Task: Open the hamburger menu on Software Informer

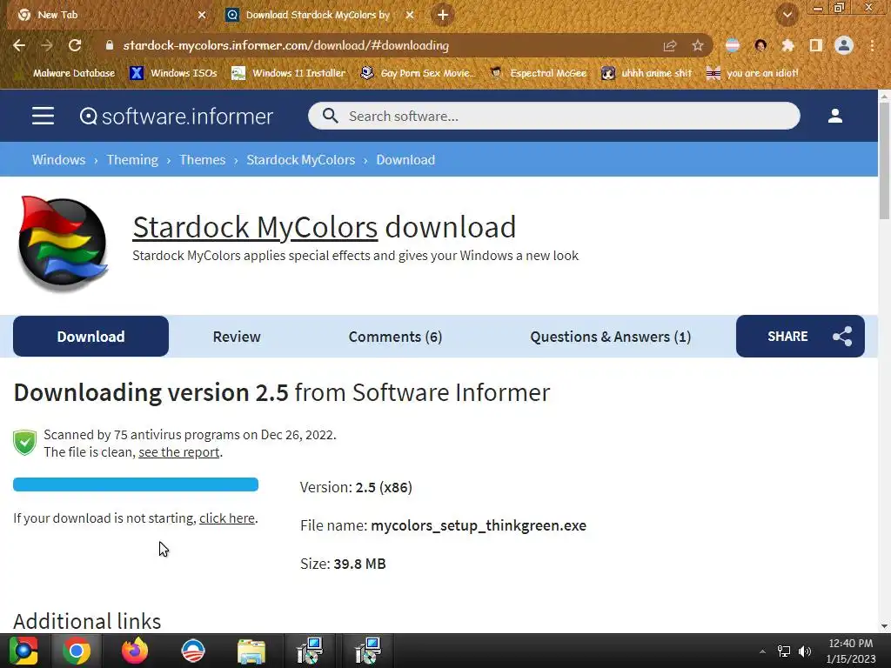Action: pyautogui.click(x=43, y=116)
